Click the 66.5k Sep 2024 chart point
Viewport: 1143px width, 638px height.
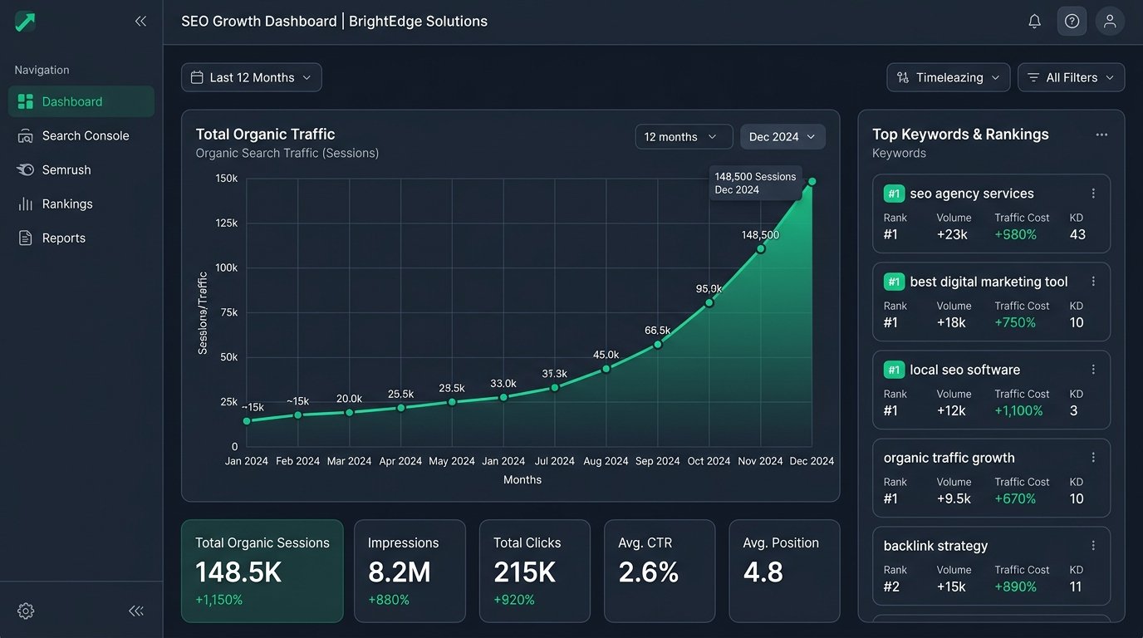tap(658, 344)
